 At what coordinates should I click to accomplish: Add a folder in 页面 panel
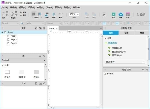[40, 28]
